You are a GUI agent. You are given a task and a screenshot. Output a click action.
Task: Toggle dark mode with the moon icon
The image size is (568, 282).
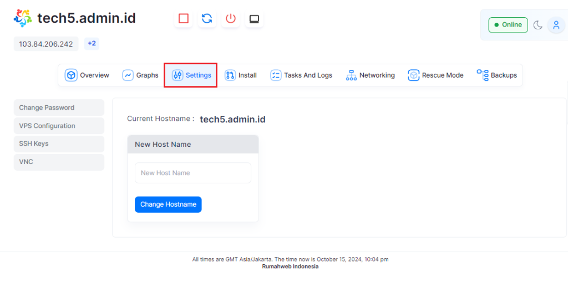point(538,25)
